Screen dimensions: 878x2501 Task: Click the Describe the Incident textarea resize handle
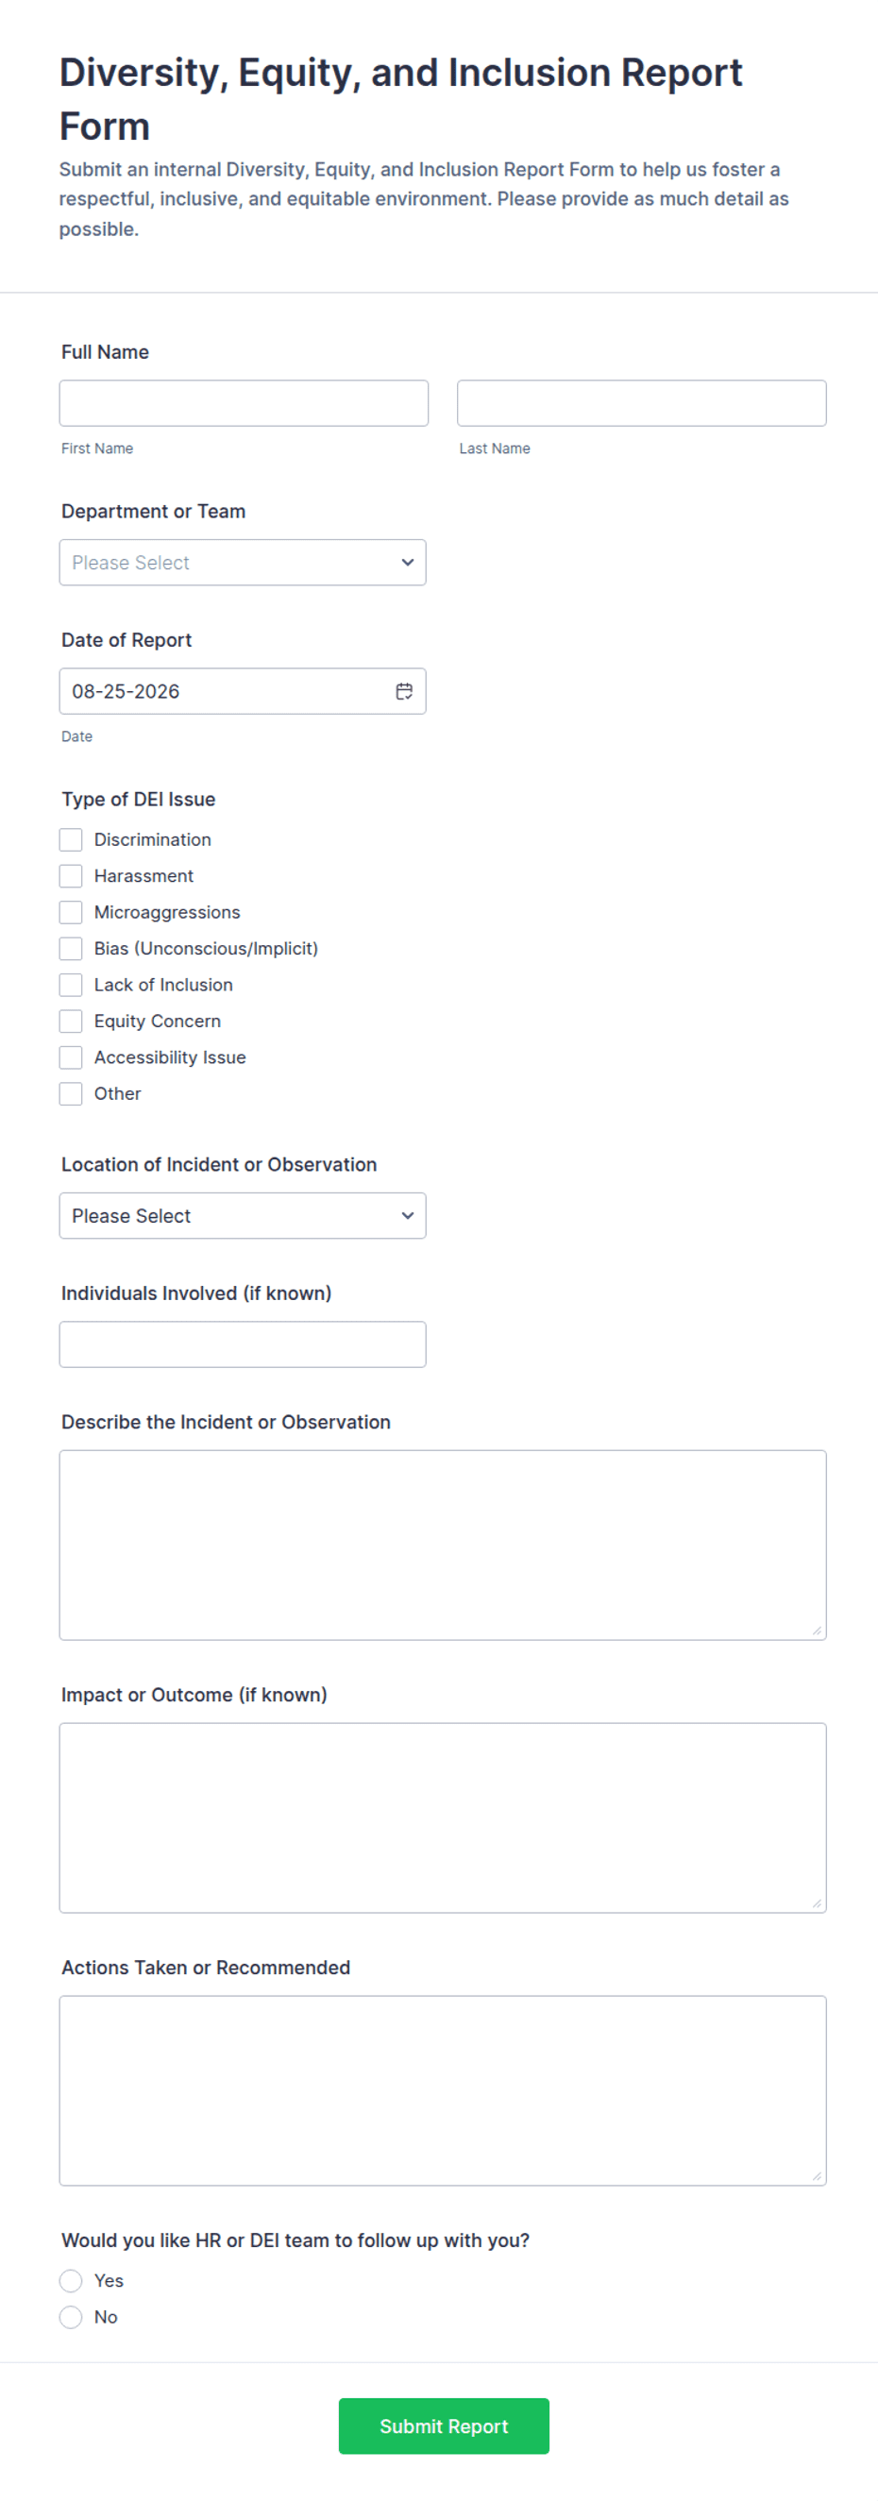817,1631
